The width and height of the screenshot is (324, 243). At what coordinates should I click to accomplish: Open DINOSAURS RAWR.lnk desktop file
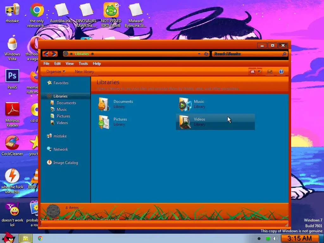(x=86, y=15)
